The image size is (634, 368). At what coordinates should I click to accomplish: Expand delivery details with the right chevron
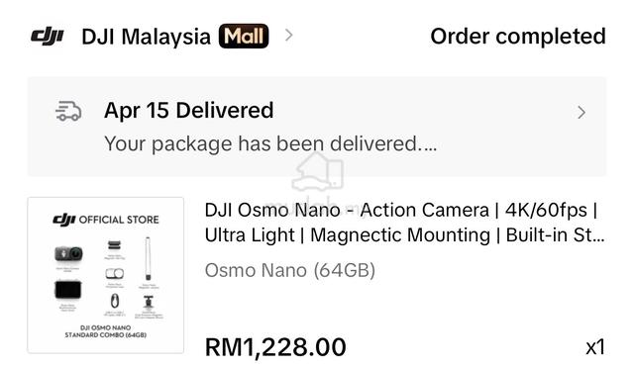click(x=581, y=113)
